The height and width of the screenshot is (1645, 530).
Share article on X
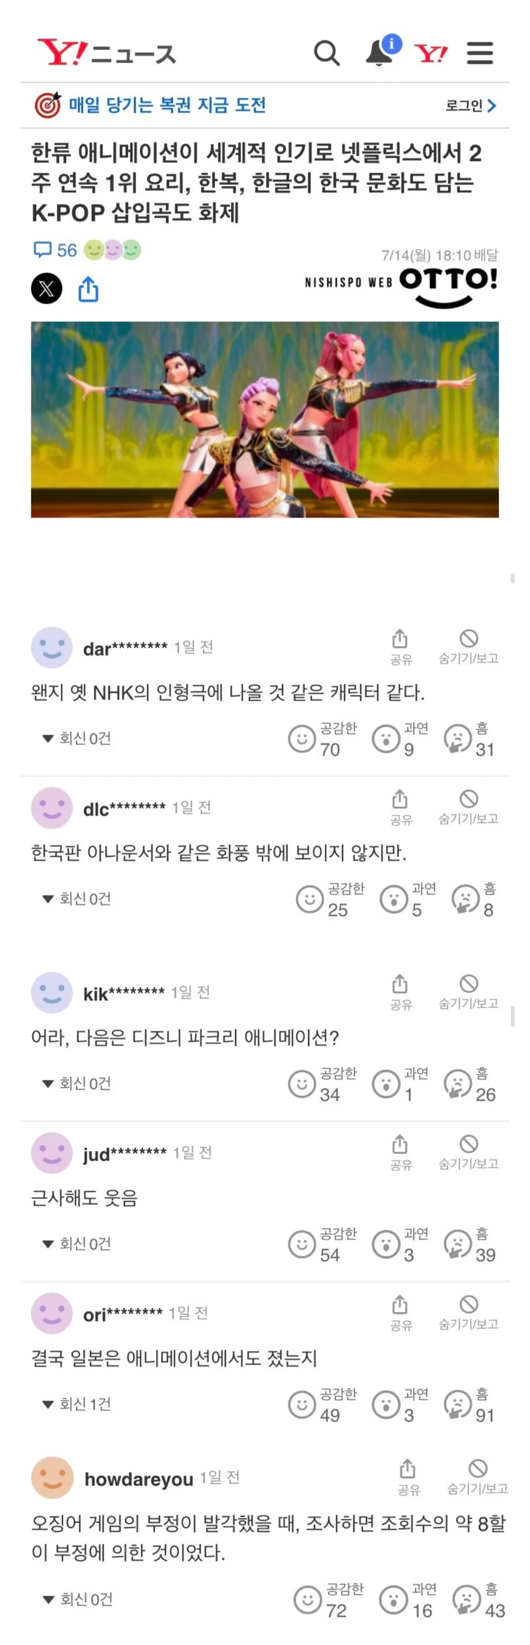47,289
